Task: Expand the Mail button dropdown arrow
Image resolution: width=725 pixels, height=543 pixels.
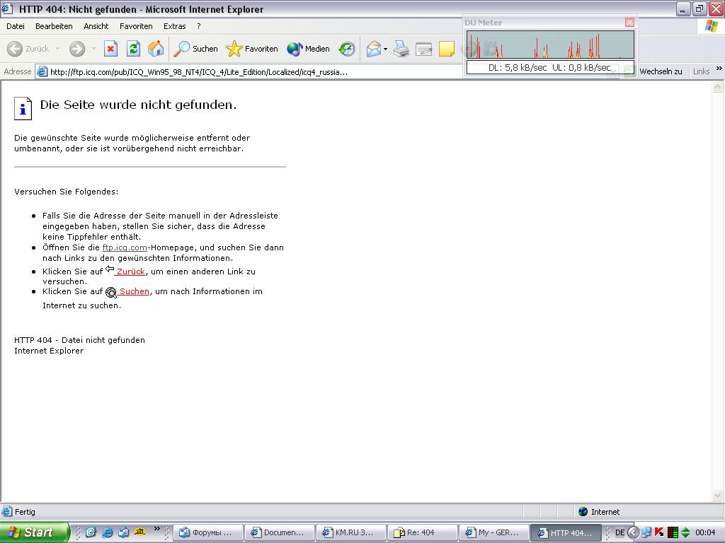Action: 385,49
